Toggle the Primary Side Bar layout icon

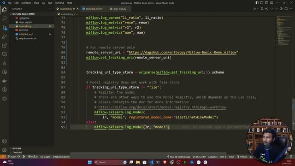coord(257,3)
